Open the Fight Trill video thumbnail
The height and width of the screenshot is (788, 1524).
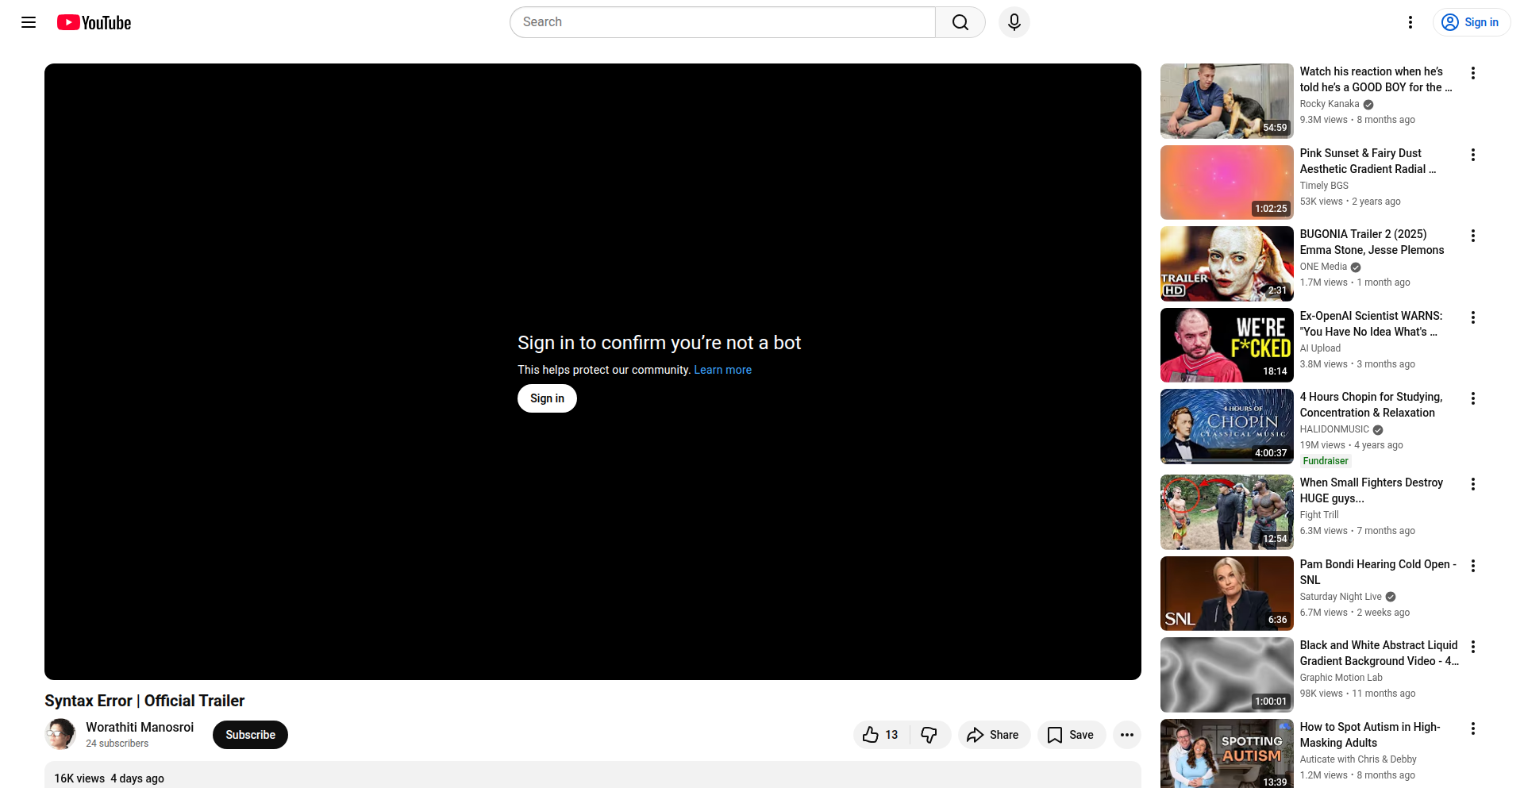click(x=1227, y=512)
